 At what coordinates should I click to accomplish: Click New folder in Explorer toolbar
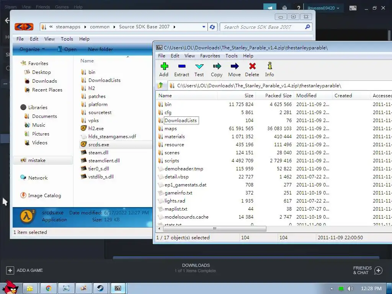(x=100, y=49)
